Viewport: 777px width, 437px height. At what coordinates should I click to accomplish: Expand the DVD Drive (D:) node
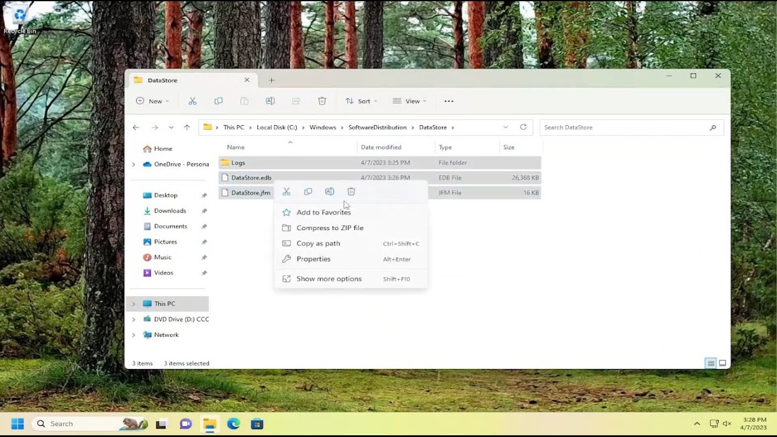(134, 319)
